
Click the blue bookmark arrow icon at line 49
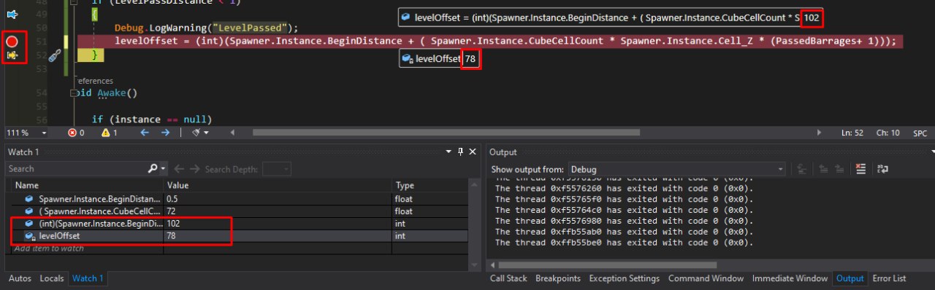coord(12,15)
